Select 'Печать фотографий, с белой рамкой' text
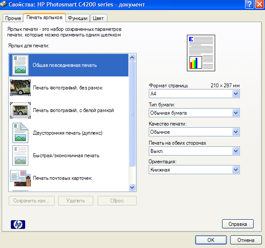Viewport: 265px width, 248px height. click(x=73, y=110)
